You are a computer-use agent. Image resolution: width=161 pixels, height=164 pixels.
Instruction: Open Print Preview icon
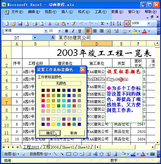[x=42, y=24]
